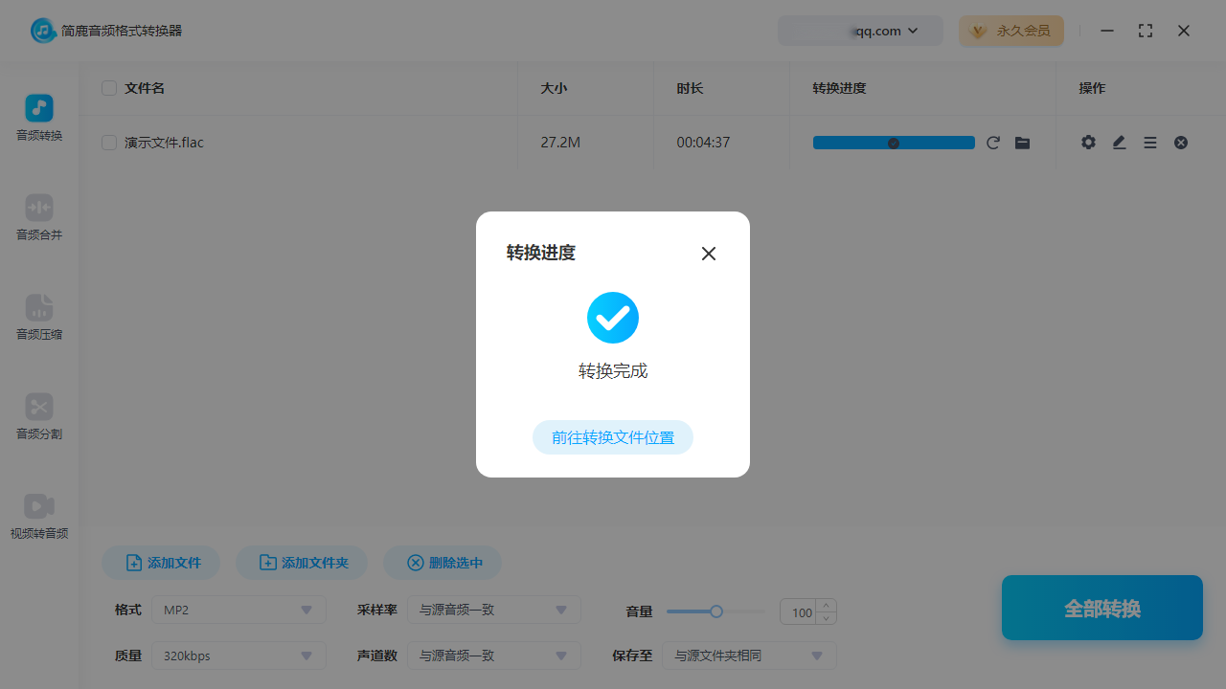
Task: Check the select-all checkbox in the header
Action: [108, 87]
